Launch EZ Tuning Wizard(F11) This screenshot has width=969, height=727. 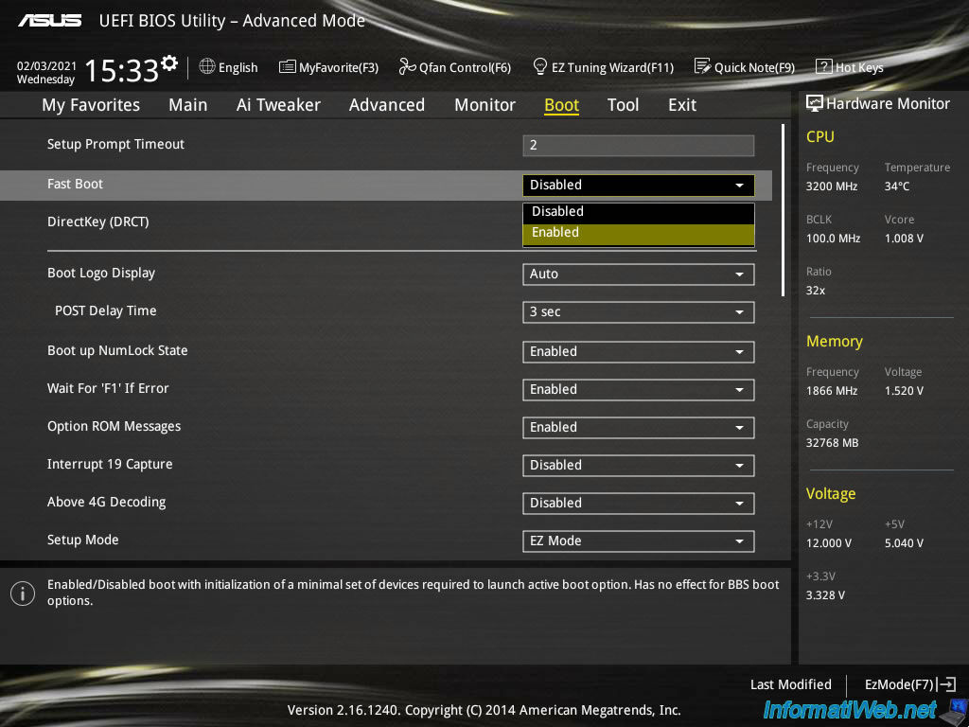coord(603,67)
